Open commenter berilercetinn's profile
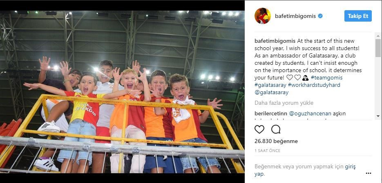Screen dimensions: 382x183 270,113
